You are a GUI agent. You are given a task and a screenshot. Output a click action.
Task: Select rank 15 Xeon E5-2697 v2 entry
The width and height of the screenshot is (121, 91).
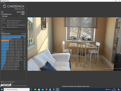coord(13,57)
